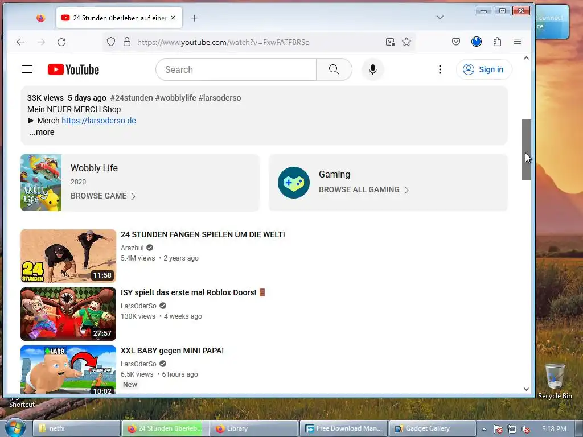Screen dimensions: 583x437
Task: Open ISY spielt Roblox Doors thumbnail
Action: click(x=68, y=314)
